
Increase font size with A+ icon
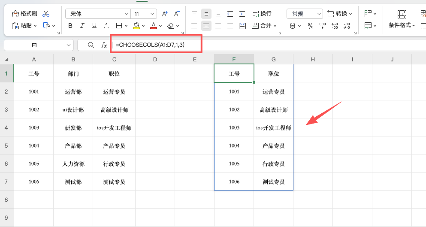(165, 14)
